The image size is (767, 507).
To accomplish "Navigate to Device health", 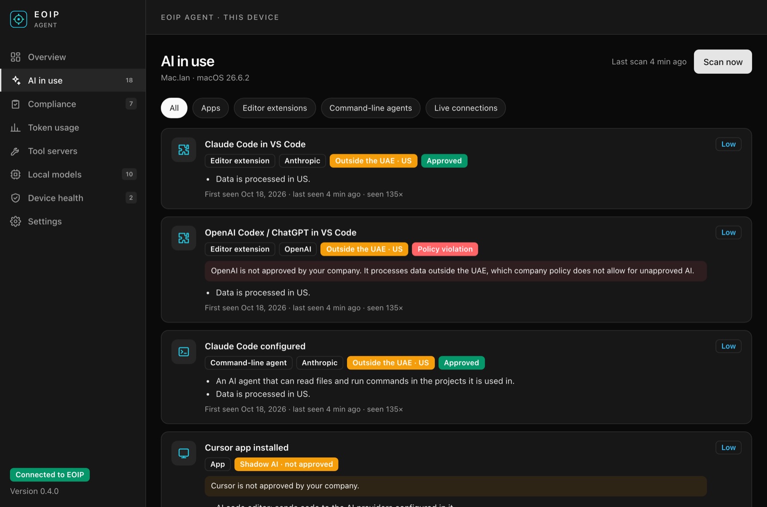I will click(73, 198).
